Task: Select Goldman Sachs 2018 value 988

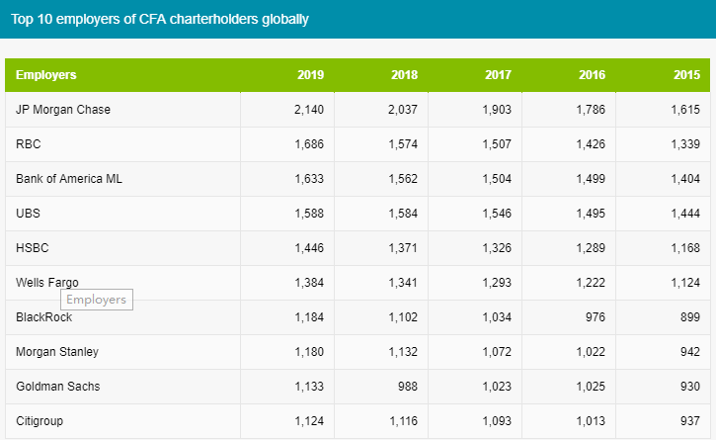Action: pos(408,387)
